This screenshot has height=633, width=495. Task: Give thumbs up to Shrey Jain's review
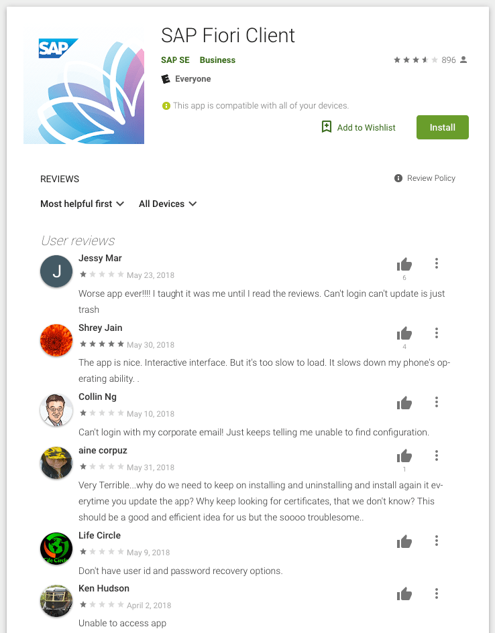tap(404, 334)
